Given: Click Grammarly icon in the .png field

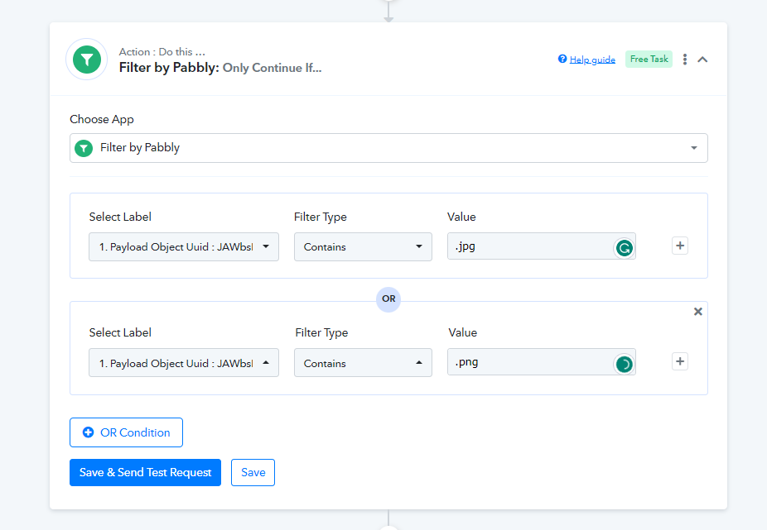Looking at the screenshot, I should pyautogui.click(x=624, y=364).
